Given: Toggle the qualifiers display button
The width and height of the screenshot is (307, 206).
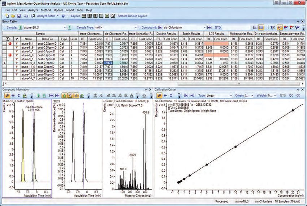Looking at the screenshot, I should (x=70, y=96).
